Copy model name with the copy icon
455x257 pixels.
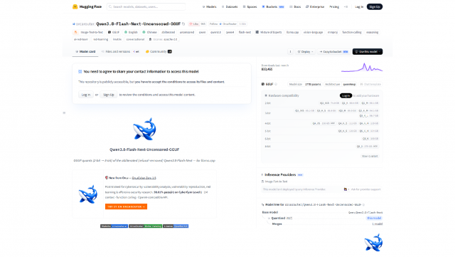point(183,23)
